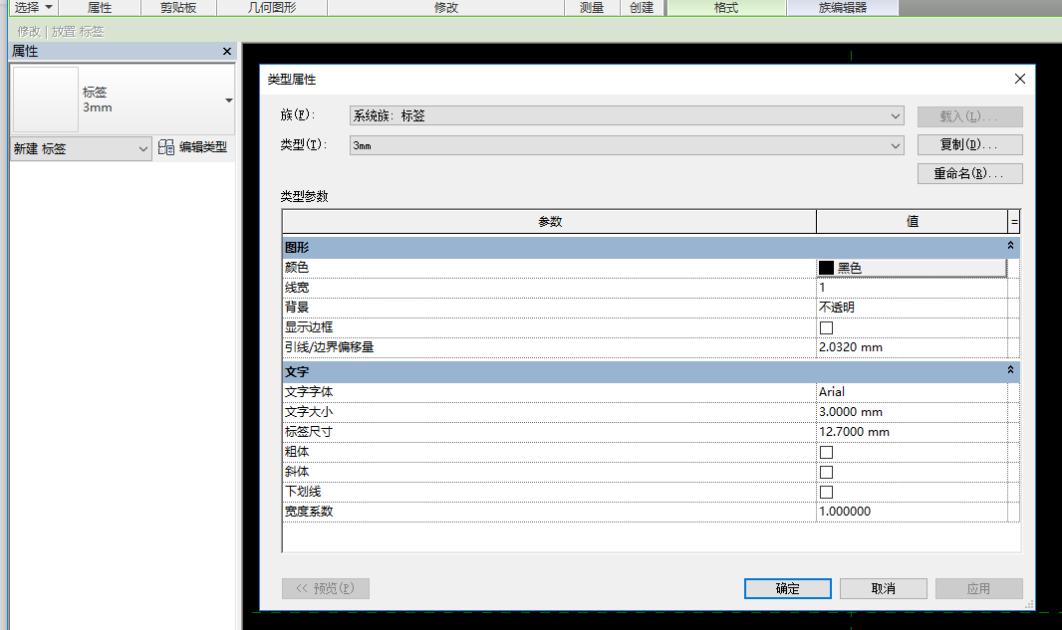1062x630 pixels.
Task: Collapse the 文字 parameter group
Action: pos(1010,370)
